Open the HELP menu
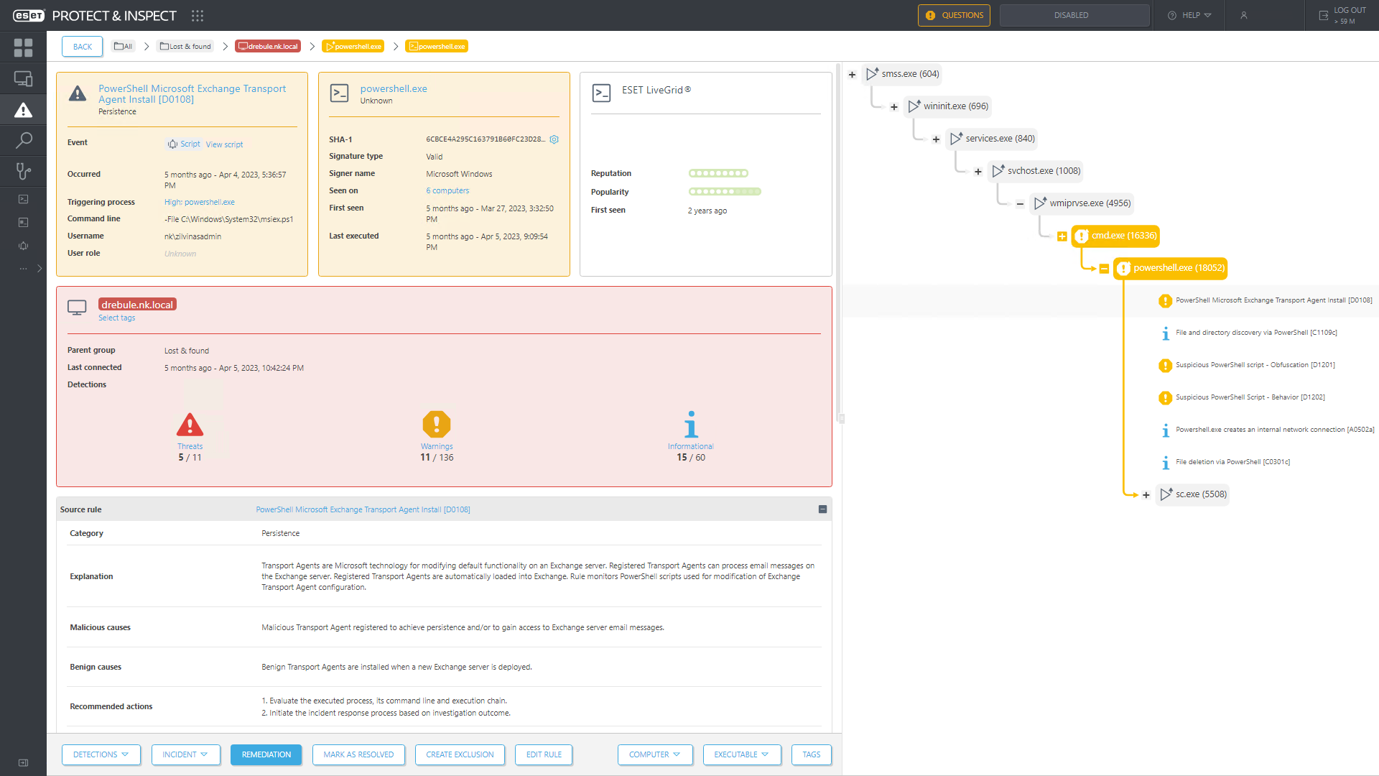 click(x=1190, y=15)
